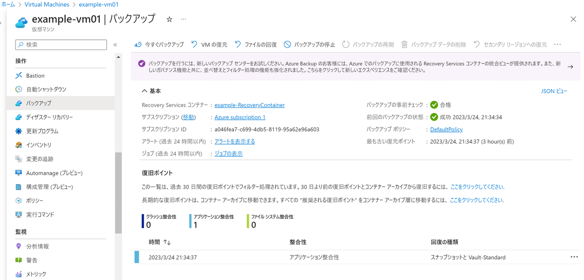The width and height of the screenshot is (584, 280).
Task: Click バックアップ データの削除 in the toolbar
Action: pyautogui.click(x=434, y=45)
